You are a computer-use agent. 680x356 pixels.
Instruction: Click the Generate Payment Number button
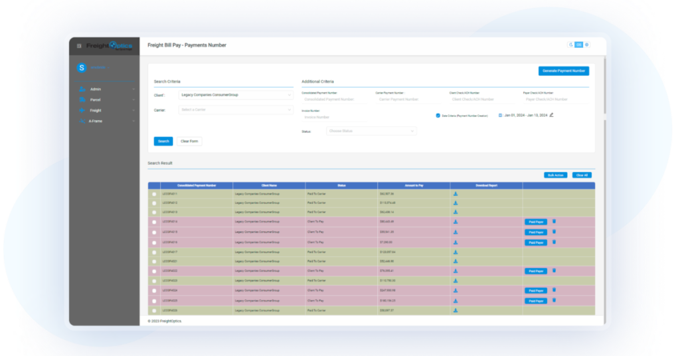tap(563, 71)
